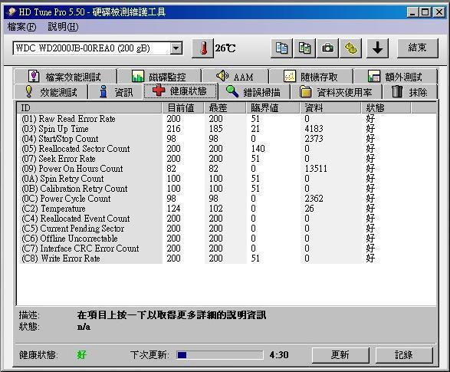The width and height of the screenshot is (450, 372).
Task: Open the 檔案 File menu
Action: 21,27
